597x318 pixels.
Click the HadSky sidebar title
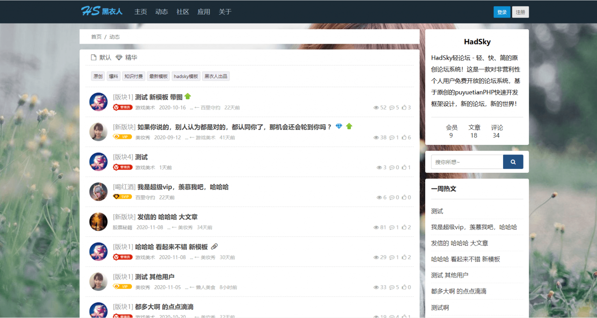tap(477, 42)
